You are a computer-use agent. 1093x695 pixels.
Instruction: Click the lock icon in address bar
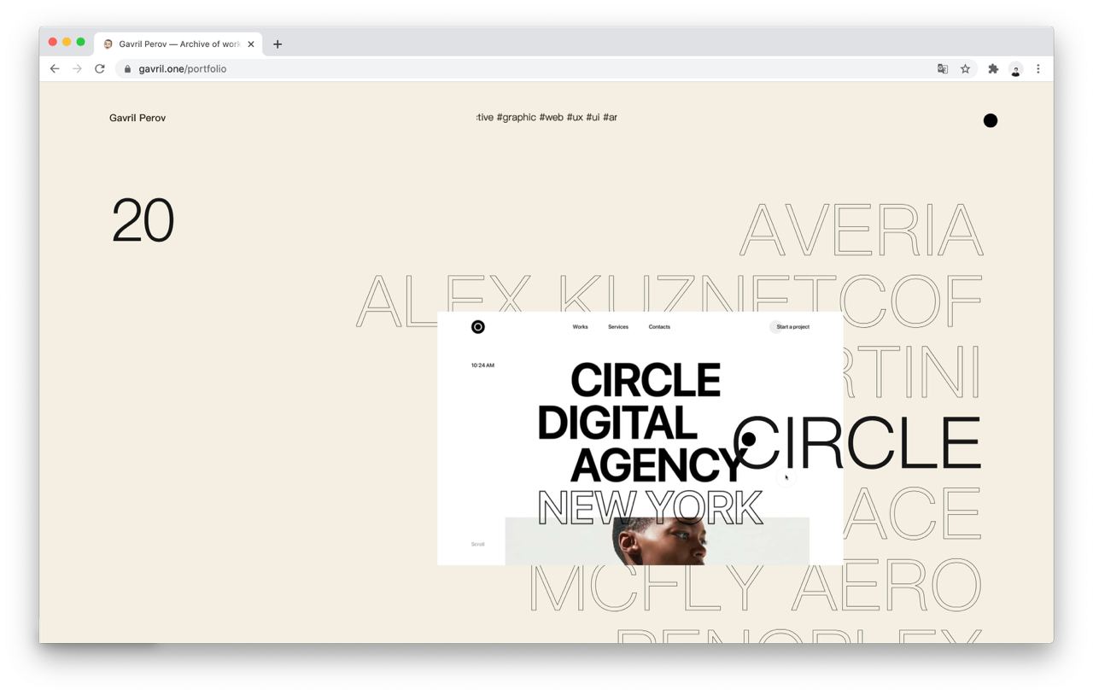[127, 69]
